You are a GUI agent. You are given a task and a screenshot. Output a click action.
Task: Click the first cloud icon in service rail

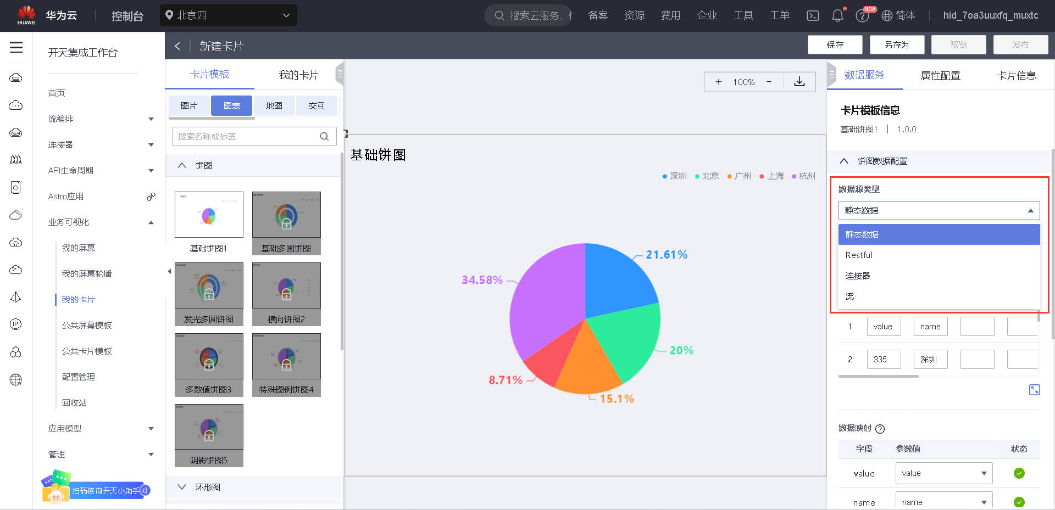tap(16, 78)
